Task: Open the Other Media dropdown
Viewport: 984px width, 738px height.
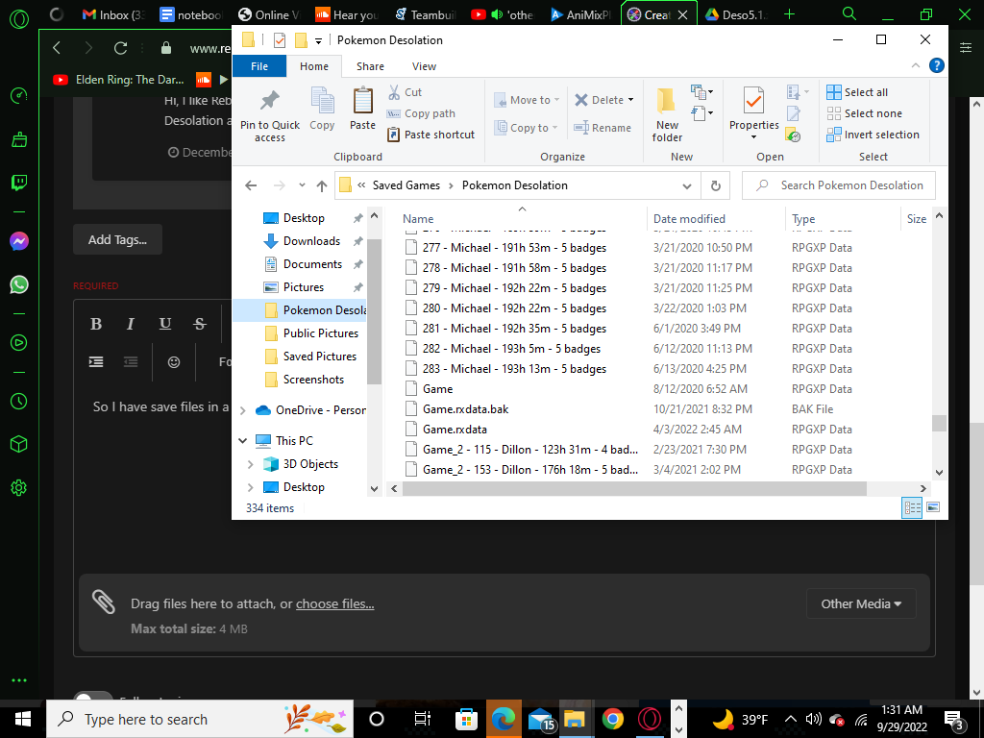Action: pos(861,603)
